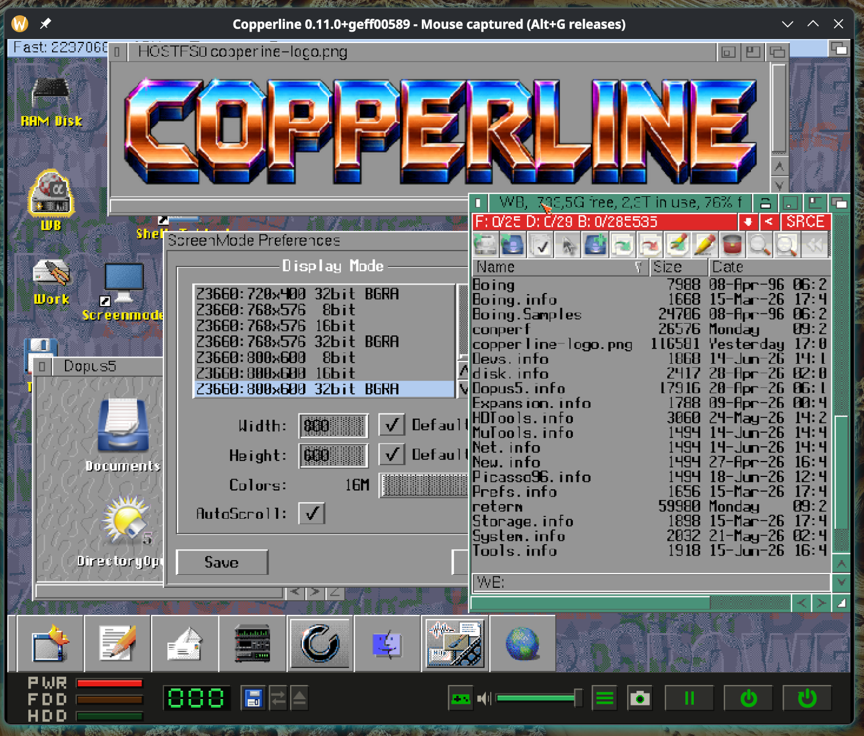Click the lister horizontal scroll right arrow
Viewport: 864px width, 736px height.
click(x=821, y=603)
